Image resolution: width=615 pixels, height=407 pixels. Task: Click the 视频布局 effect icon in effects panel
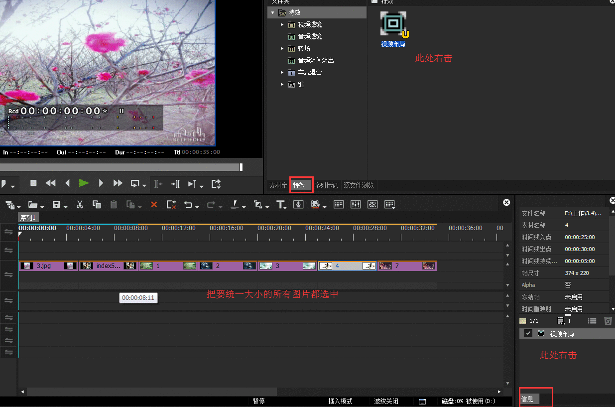[x=393, y=24]
